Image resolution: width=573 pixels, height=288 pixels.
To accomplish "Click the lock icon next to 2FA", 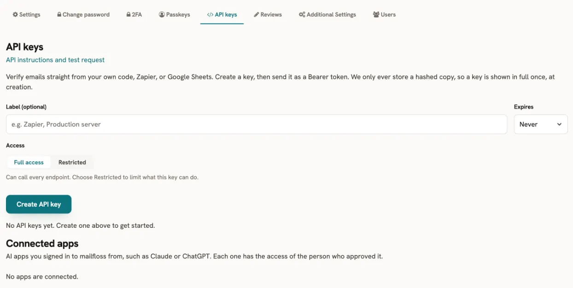I will 129,15.
